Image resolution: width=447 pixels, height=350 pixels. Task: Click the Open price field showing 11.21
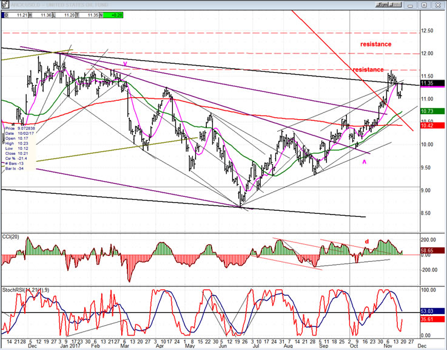(x=22, y=15)
